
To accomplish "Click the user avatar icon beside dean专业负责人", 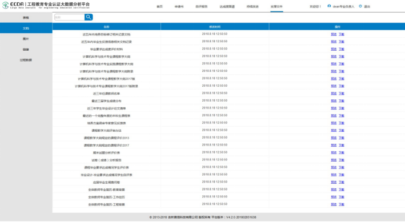I will (329, 6).
